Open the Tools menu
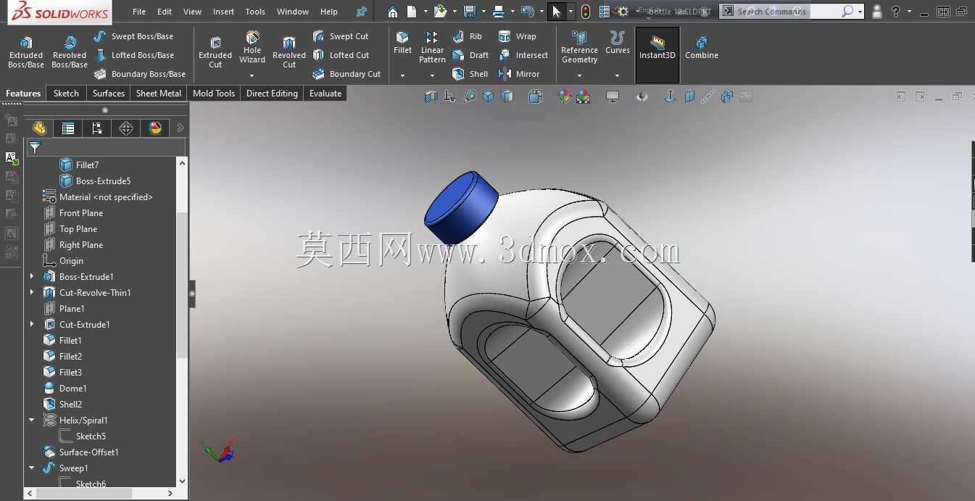 (255, 12)
